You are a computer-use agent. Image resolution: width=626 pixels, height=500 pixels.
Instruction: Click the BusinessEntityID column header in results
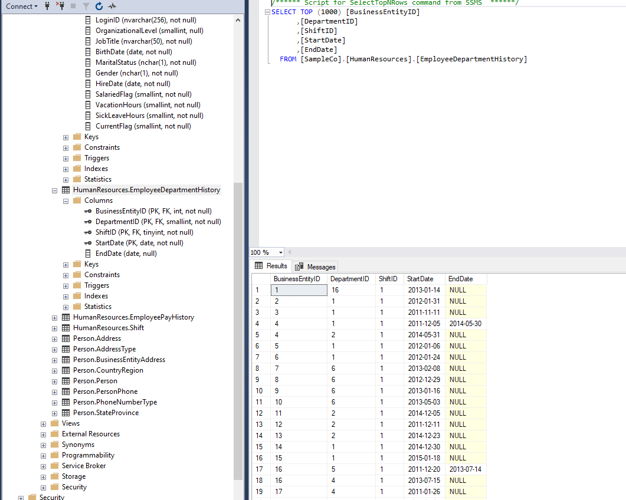299,279
